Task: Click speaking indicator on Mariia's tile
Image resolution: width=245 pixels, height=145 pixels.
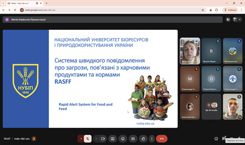Action: click(196, 41)
